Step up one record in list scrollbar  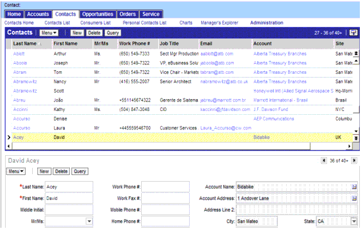[x=356, y=61]
